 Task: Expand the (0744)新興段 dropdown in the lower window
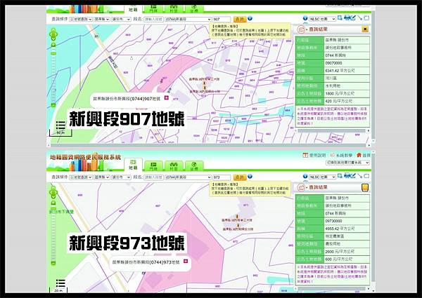[188, 177]
